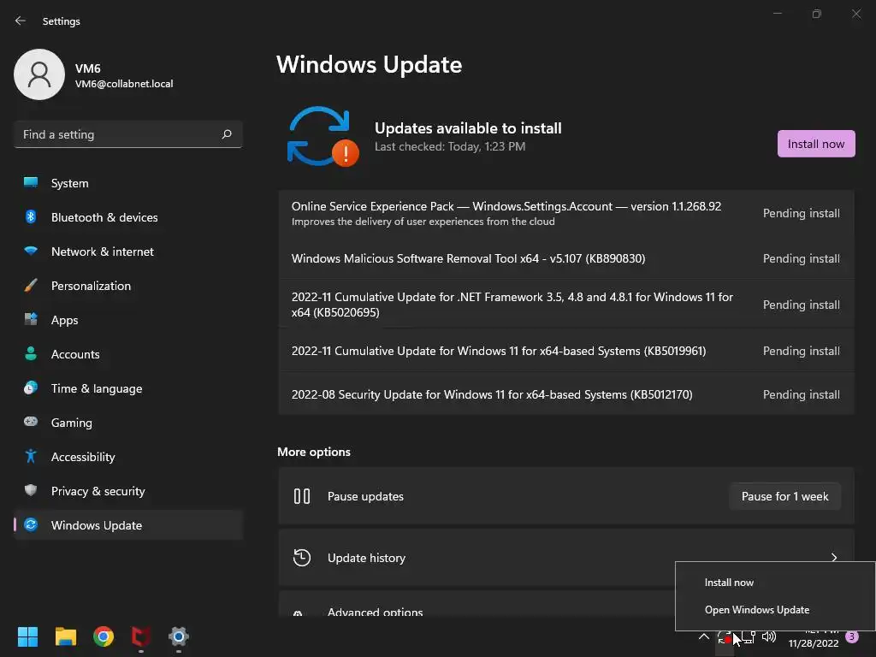876x657 pixels.
Task: Go to Network & internet settings
Action: click(x=128, y=252)
